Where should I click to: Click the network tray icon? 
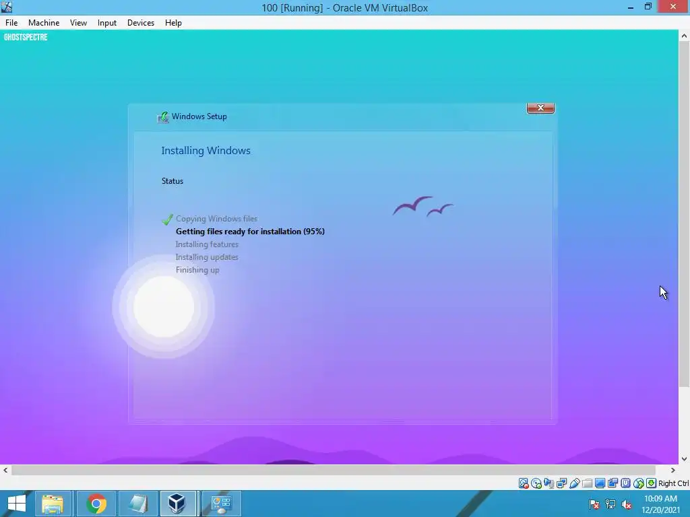point(610,504)
